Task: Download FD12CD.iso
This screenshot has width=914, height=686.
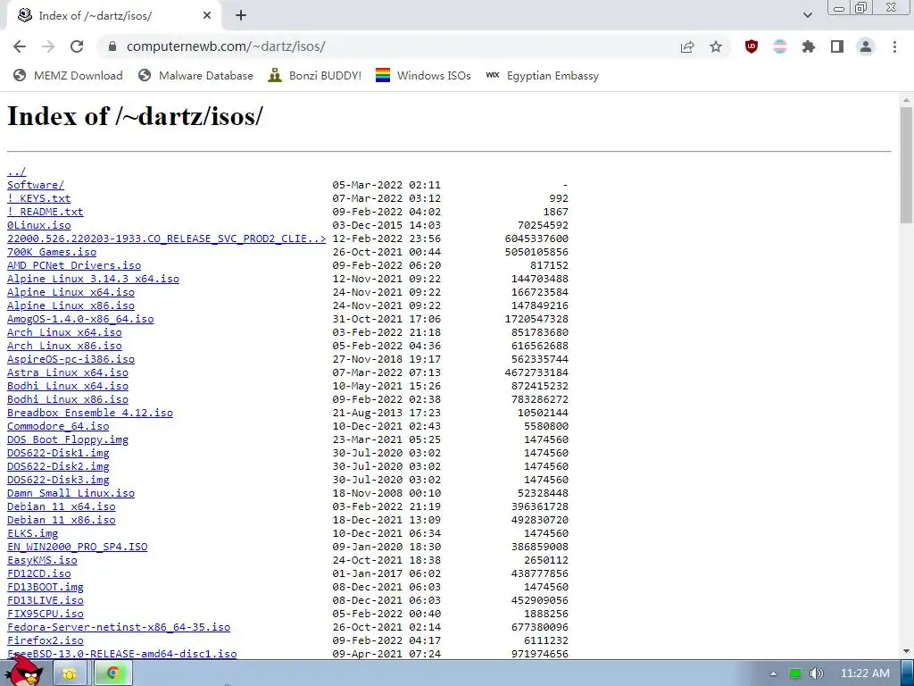Action: (38, 574)
